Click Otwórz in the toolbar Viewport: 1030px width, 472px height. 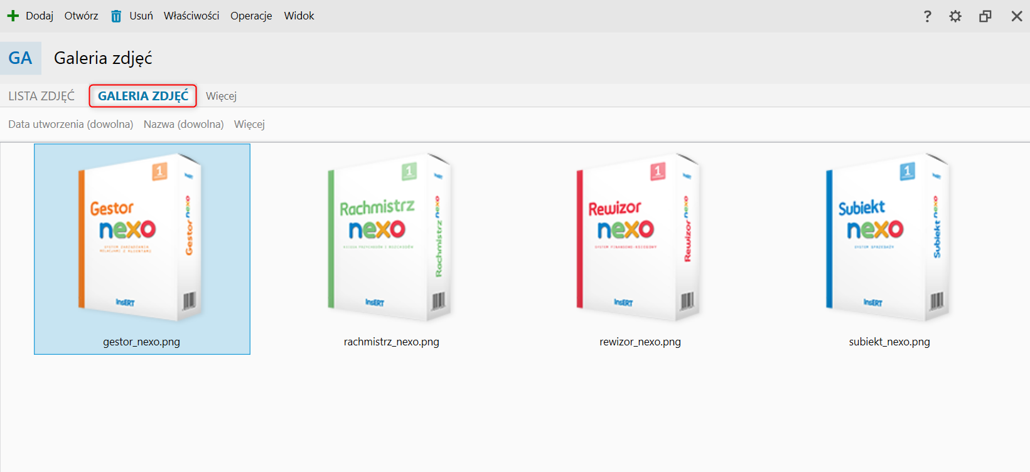82,16
